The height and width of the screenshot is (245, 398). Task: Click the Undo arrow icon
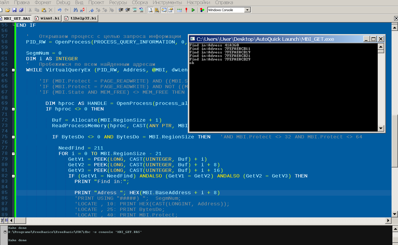point(60,10)
